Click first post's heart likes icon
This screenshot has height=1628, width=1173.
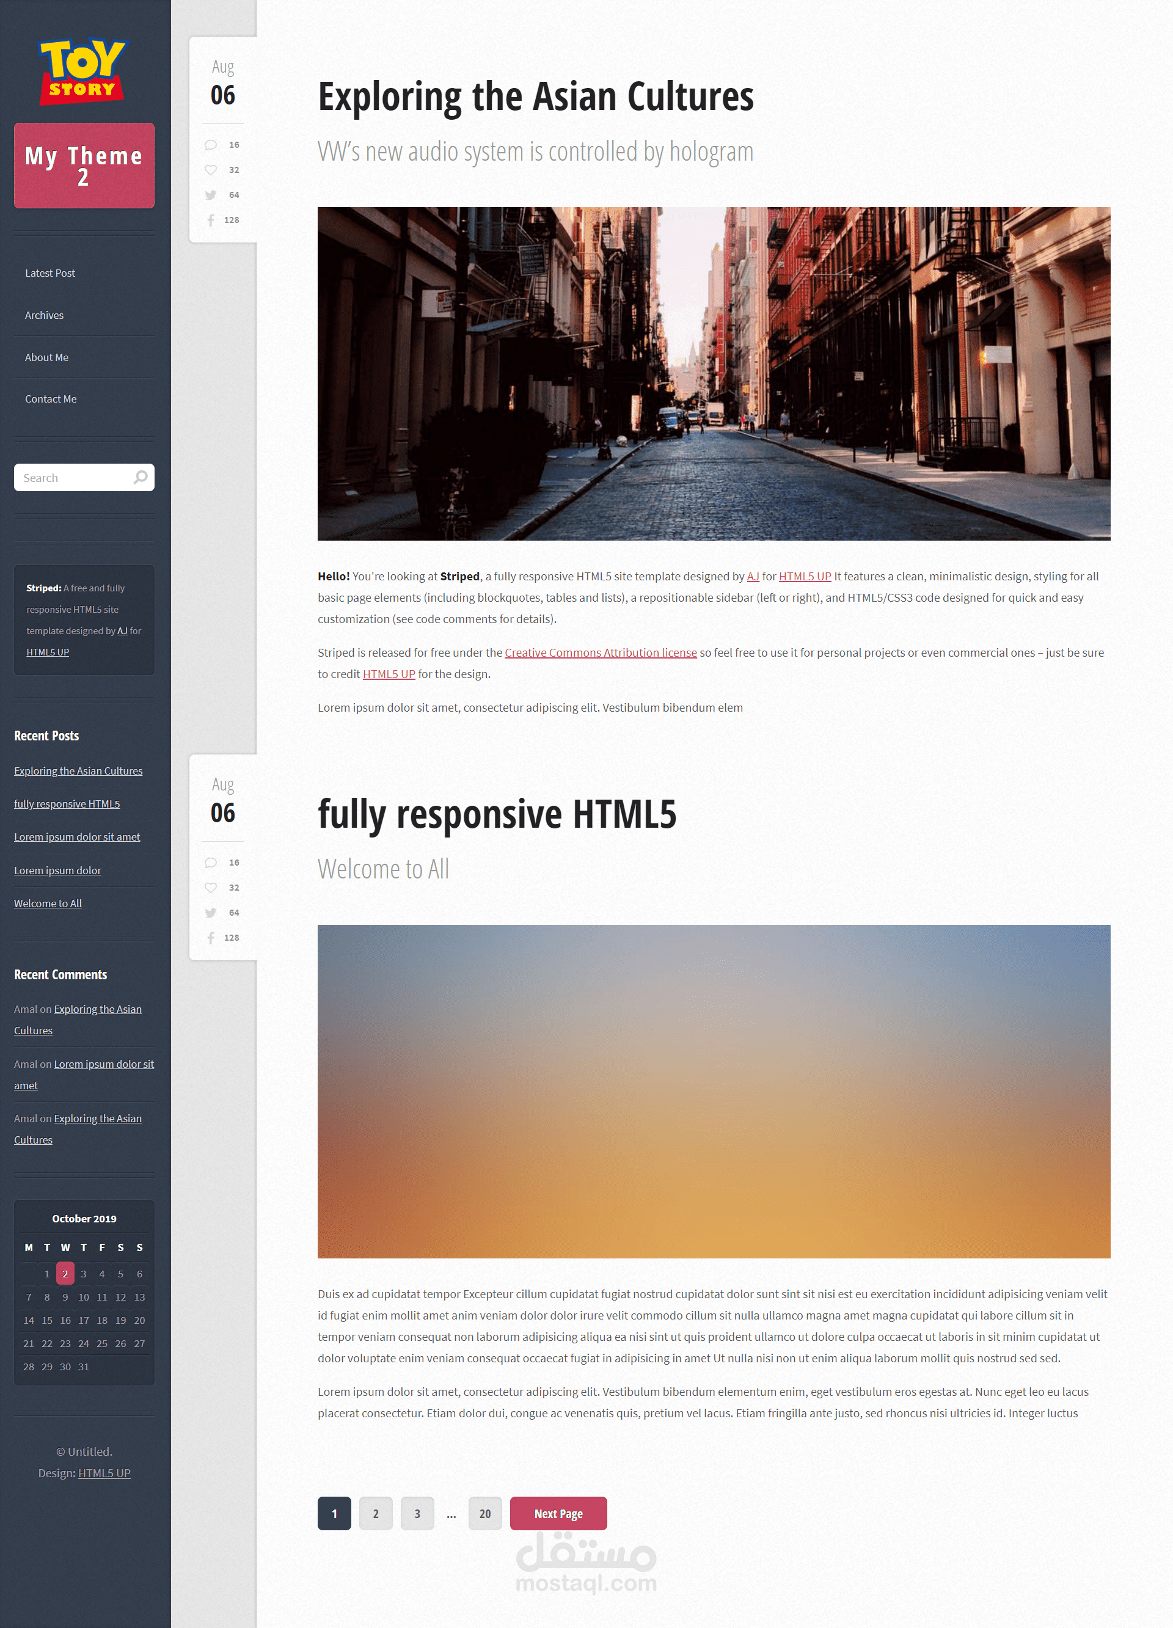[210, 170]
